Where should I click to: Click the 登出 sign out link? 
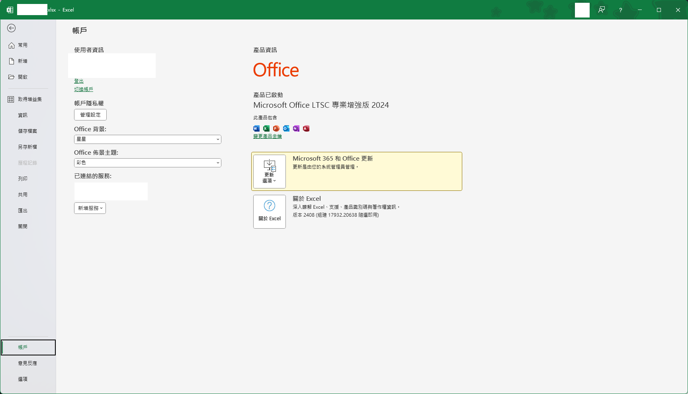[x=79, y=81]
